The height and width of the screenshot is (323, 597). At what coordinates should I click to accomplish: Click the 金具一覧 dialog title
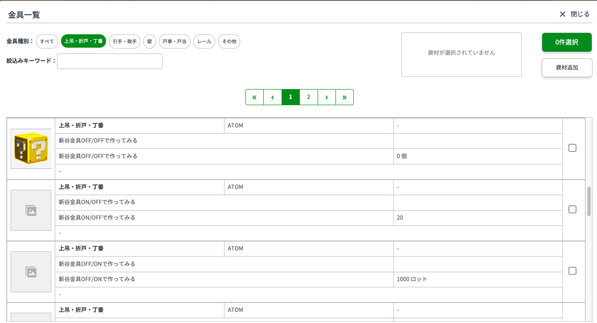(x=24, y=15)
